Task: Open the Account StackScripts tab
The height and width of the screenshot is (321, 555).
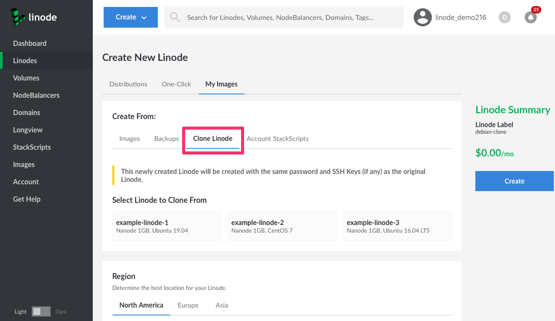Action: pos(277,138)
